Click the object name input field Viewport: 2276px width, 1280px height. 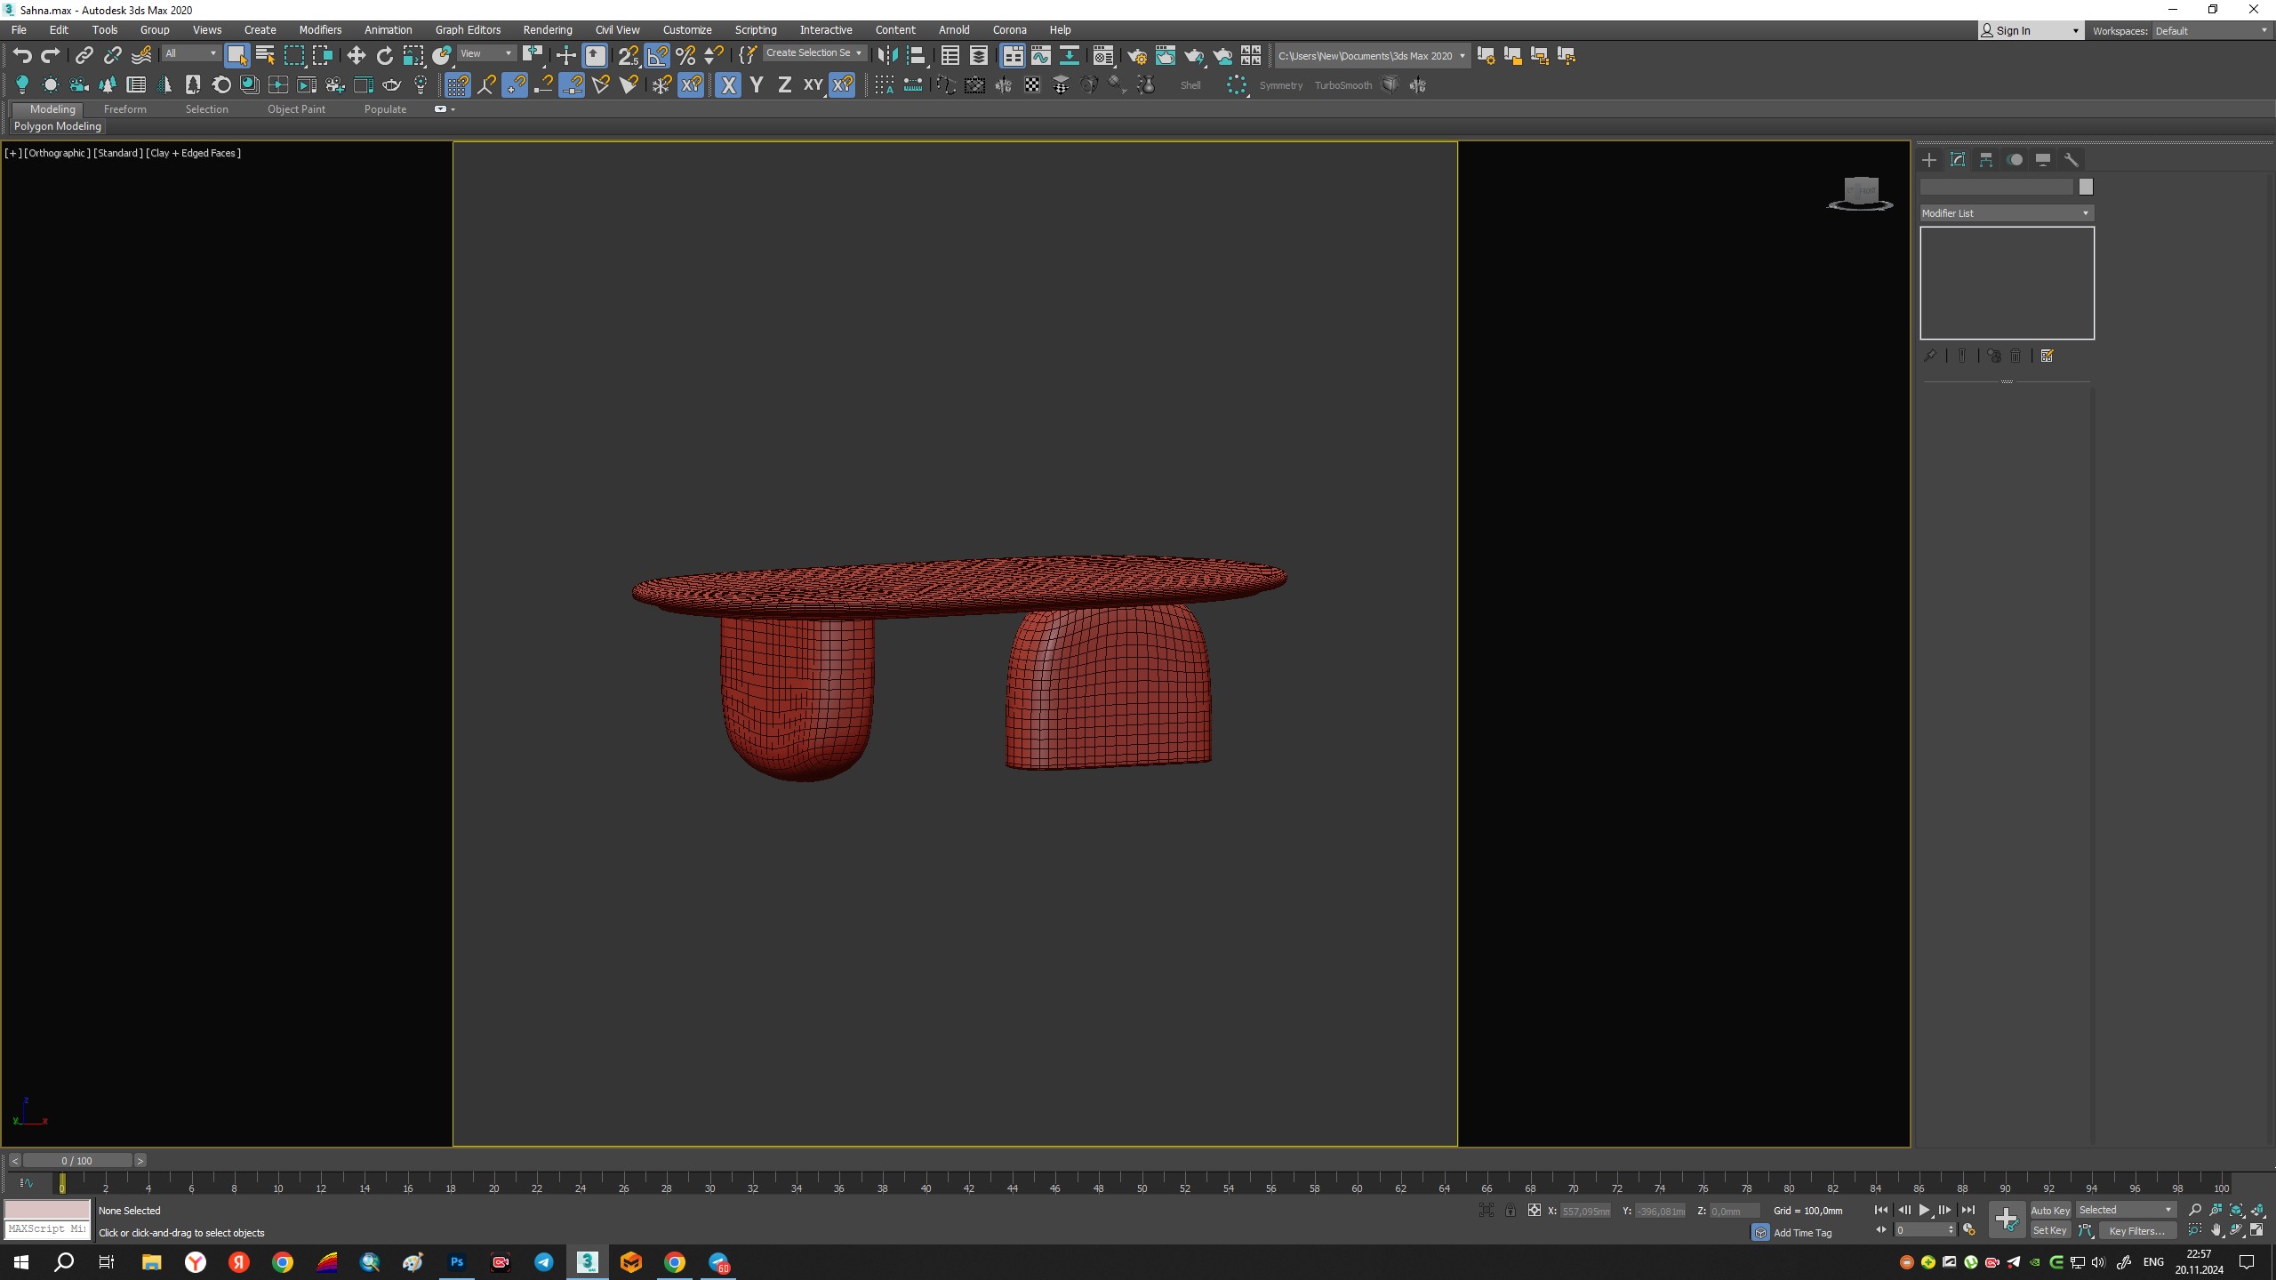point(1997,187)
